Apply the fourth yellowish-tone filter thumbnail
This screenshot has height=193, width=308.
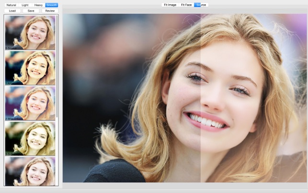30,138
